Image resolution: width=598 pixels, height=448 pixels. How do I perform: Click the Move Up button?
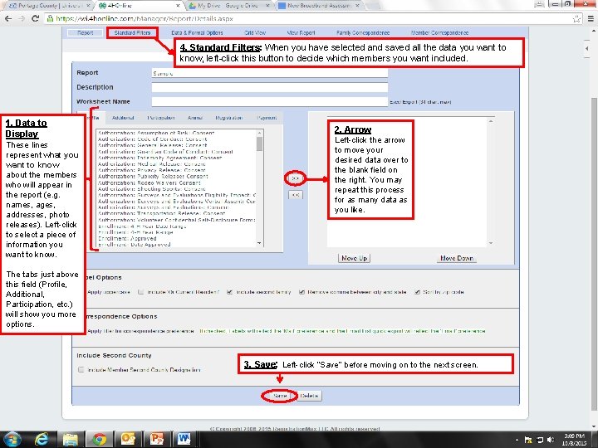coord(355,258)
